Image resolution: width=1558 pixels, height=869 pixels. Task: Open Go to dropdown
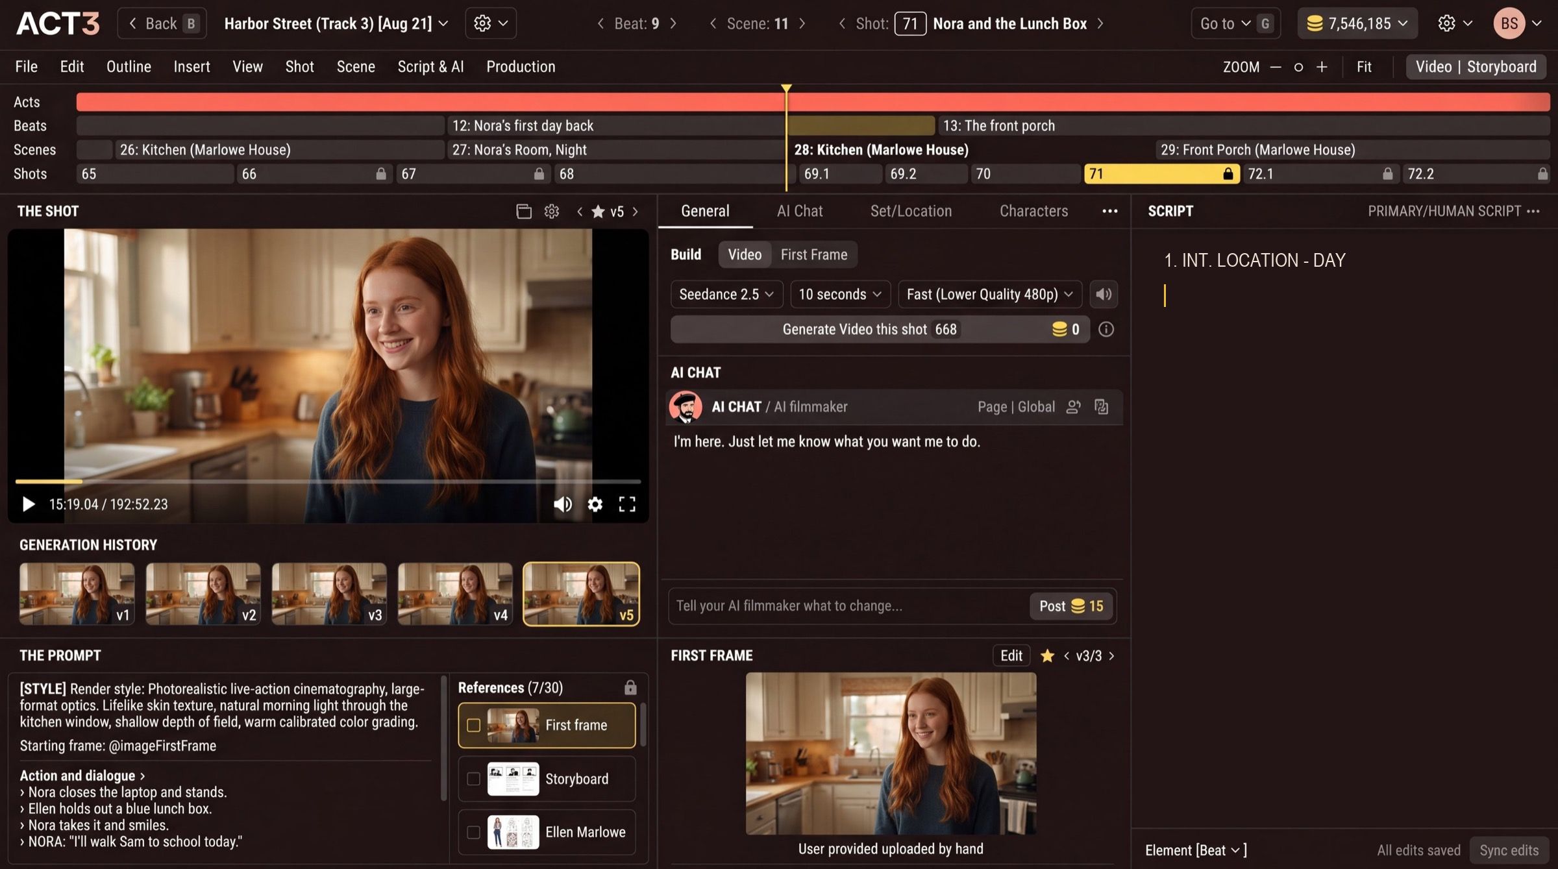click(x=1235, y=24)
